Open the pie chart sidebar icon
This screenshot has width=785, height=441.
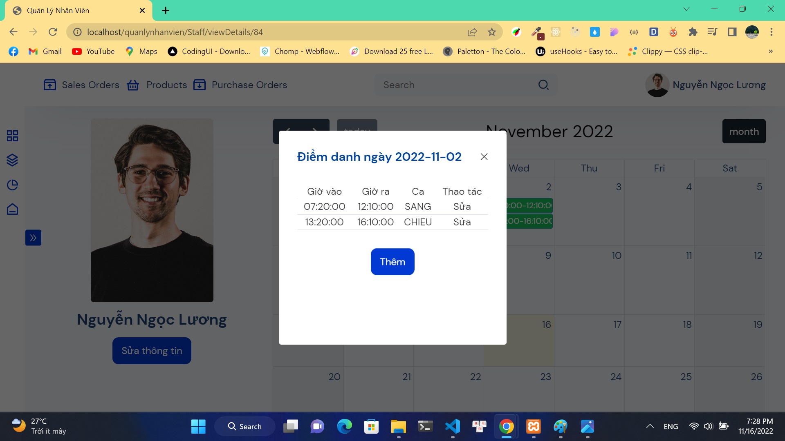point(12,185)
